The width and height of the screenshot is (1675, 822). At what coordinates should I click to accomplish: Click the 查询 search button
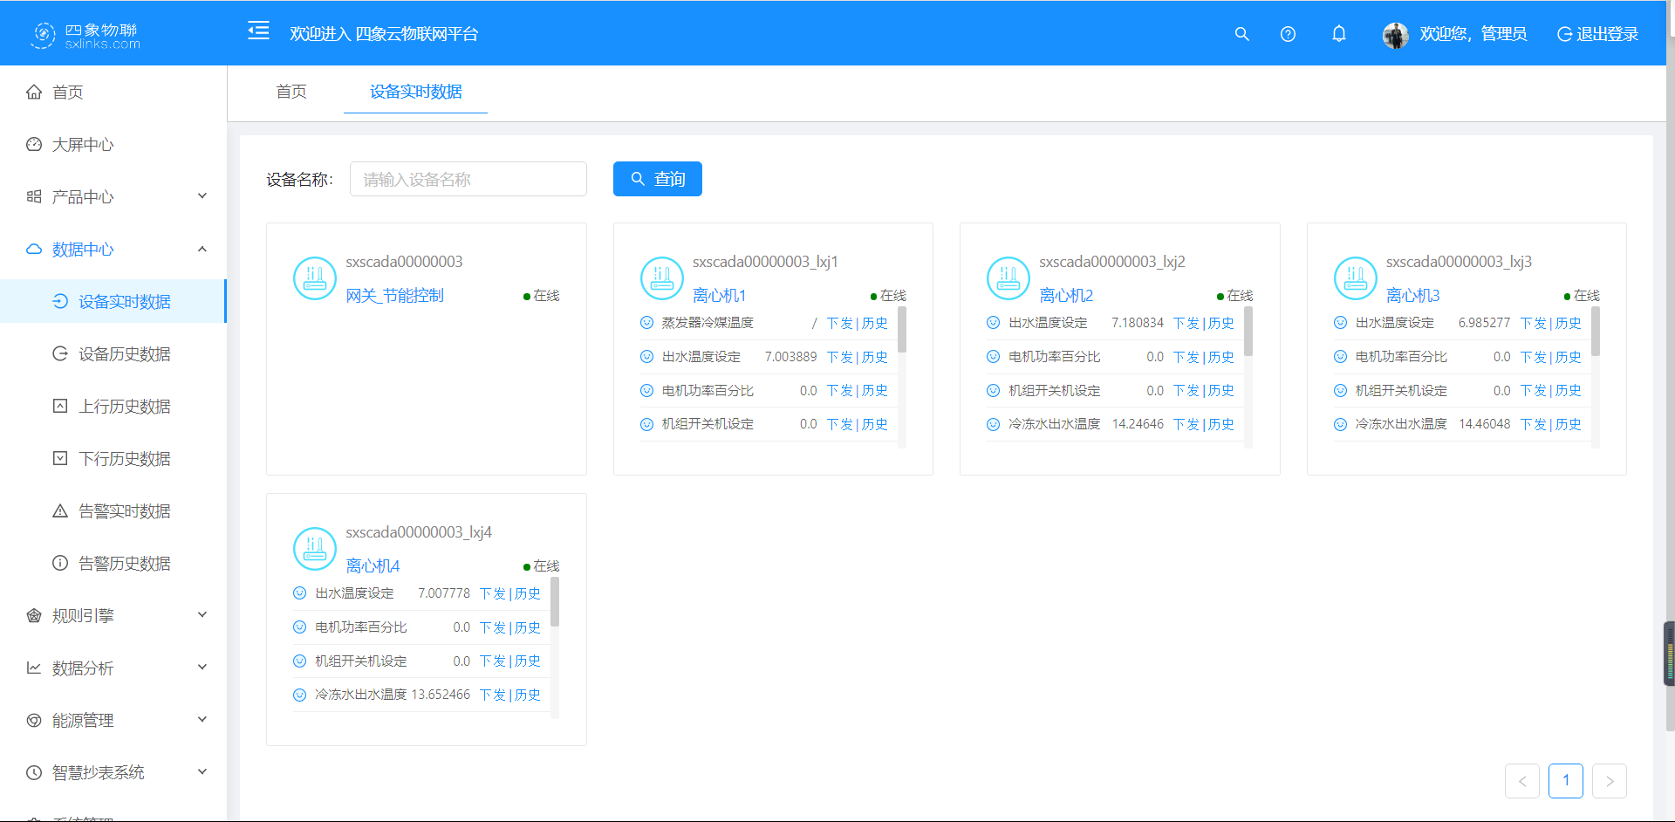(657, 179)
